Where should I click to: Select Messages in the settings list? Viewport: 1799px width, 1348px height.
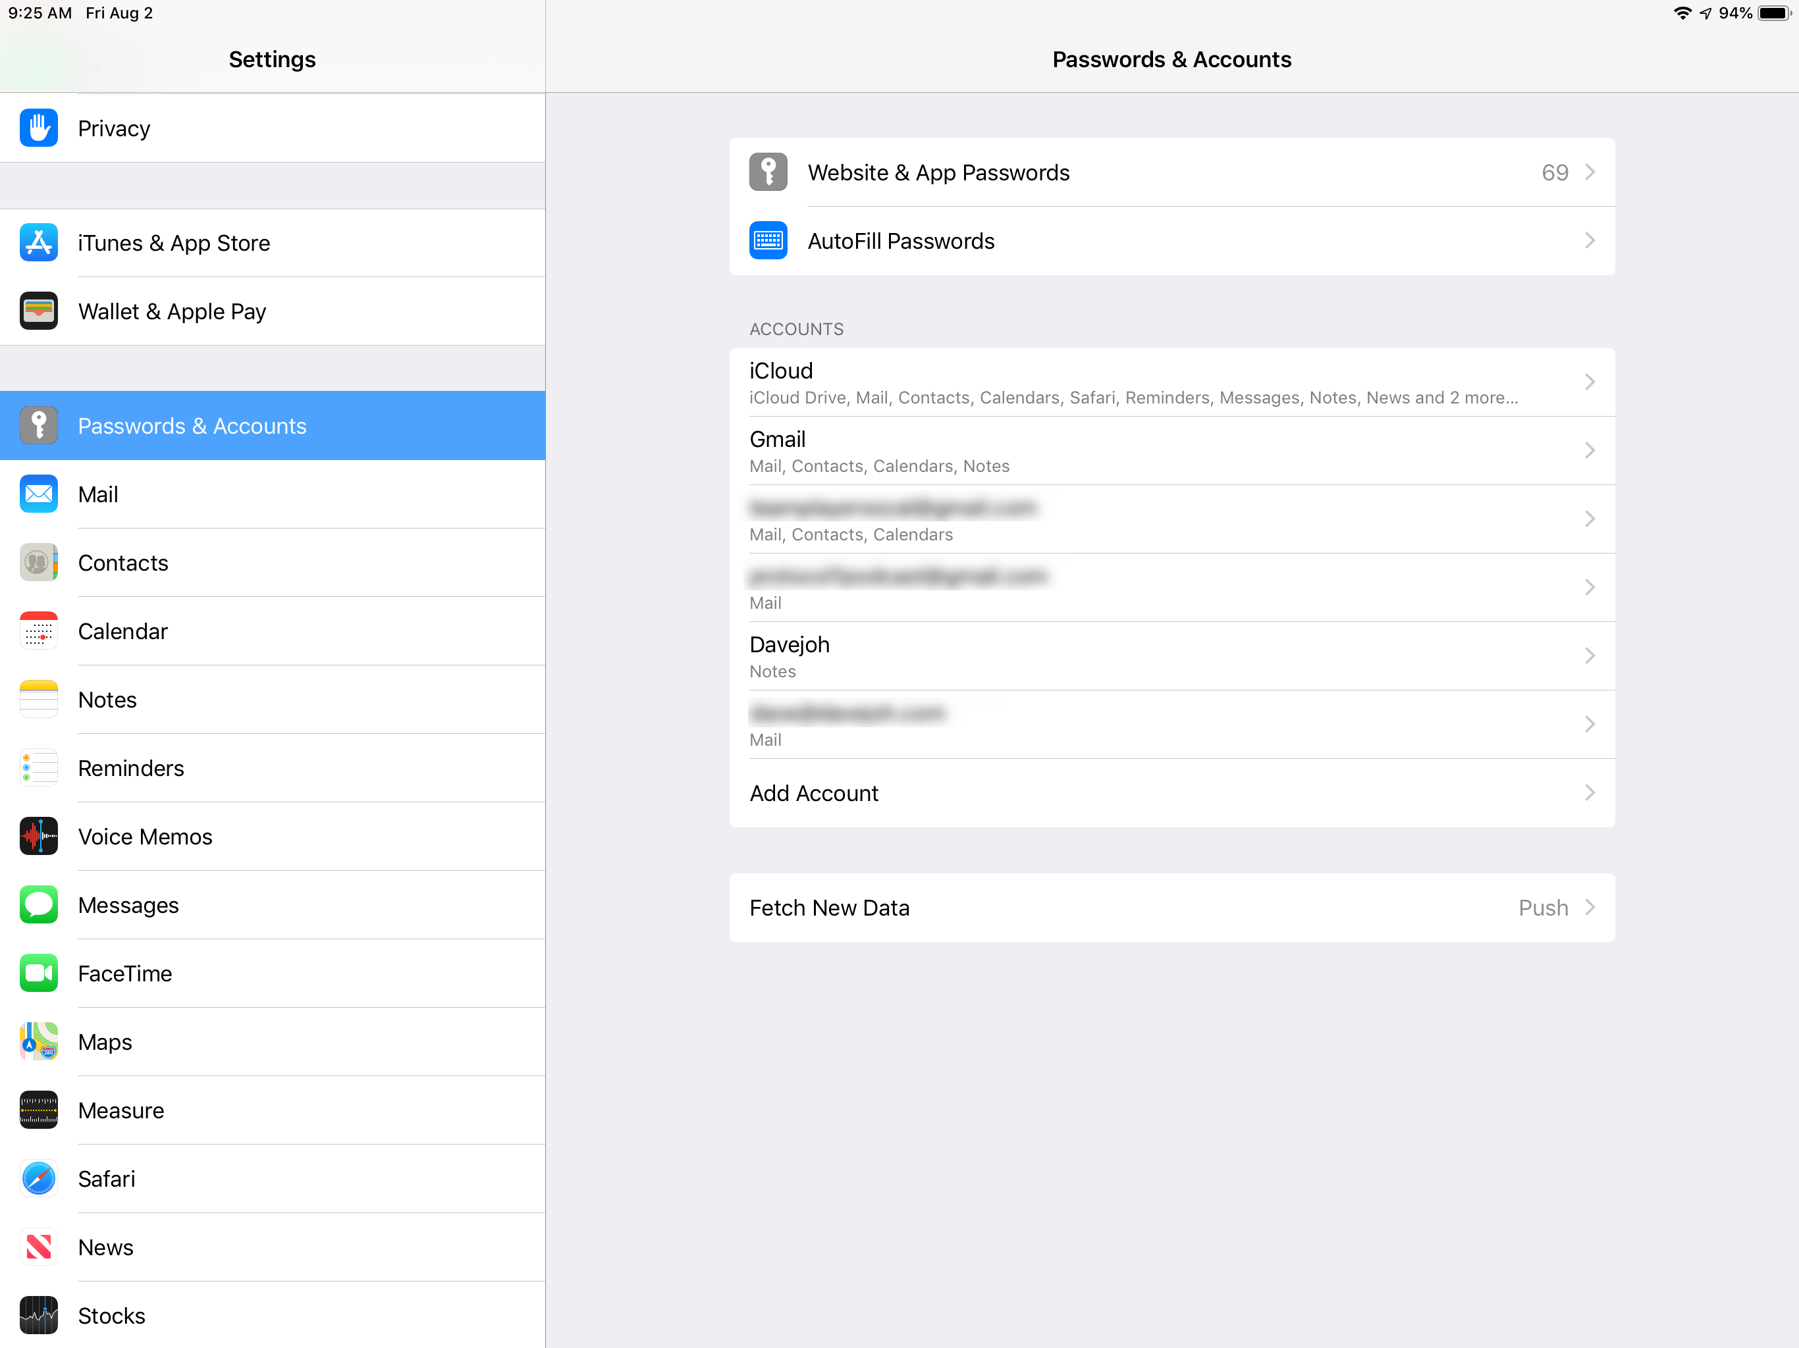pos(273,905)
